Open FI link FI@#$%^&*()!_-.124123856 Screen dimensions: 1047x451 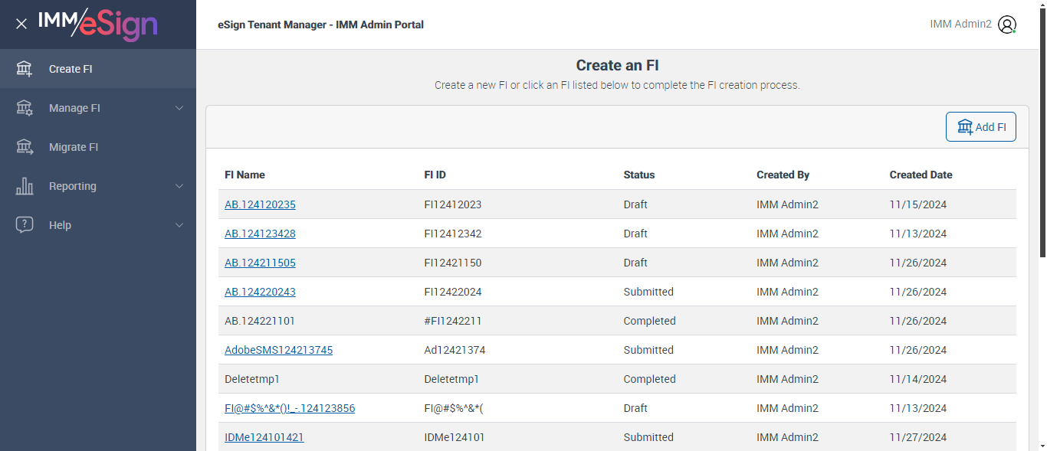tap(290, 408)
